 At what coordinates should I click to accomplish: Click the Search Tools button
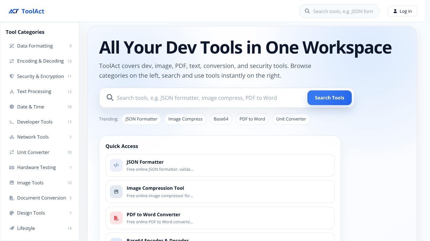coord(330,98)
